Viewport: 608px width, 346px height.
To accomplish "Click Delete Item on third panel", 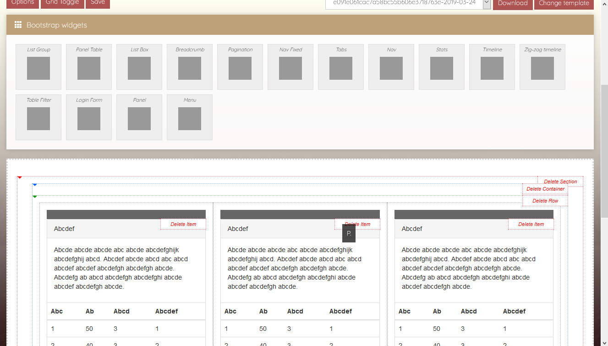I will (x=531, y=225).
